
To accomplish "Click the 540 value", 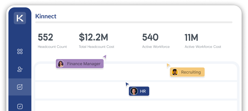I will coord(150,37).
